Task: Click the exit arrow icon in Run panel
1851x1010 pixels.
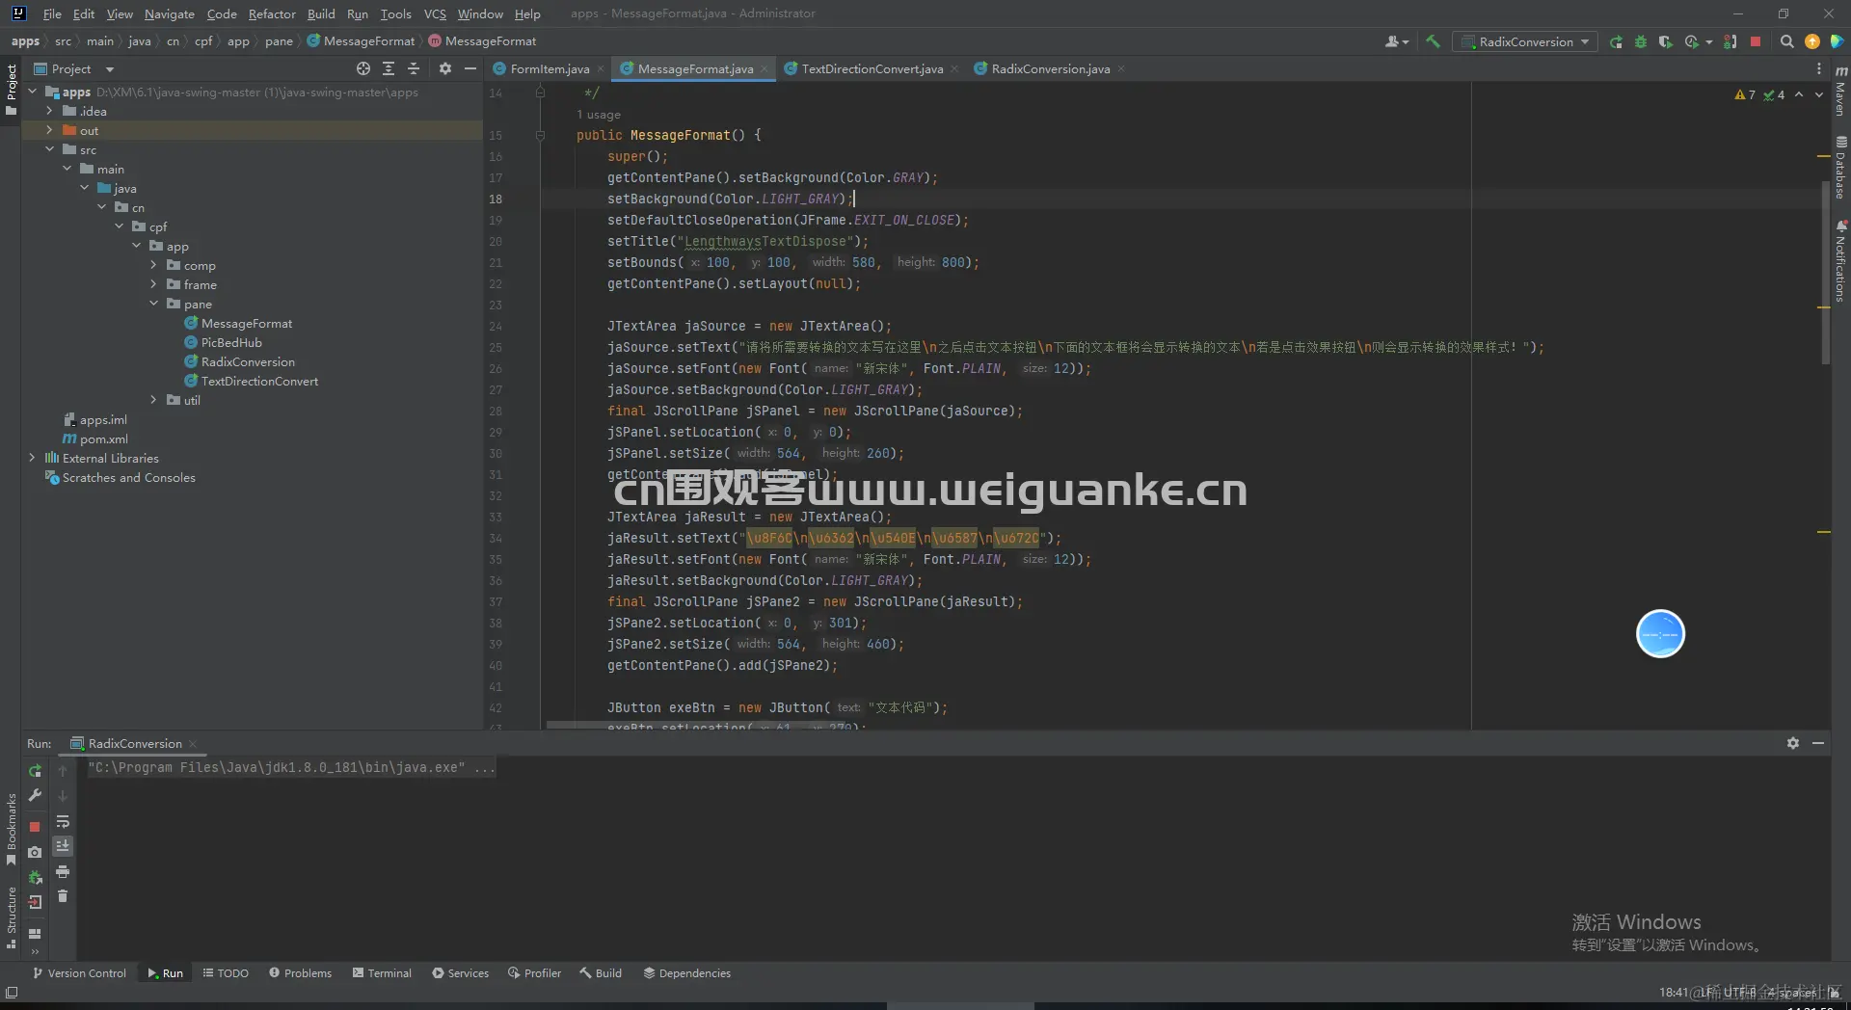Action: [35, 902]
